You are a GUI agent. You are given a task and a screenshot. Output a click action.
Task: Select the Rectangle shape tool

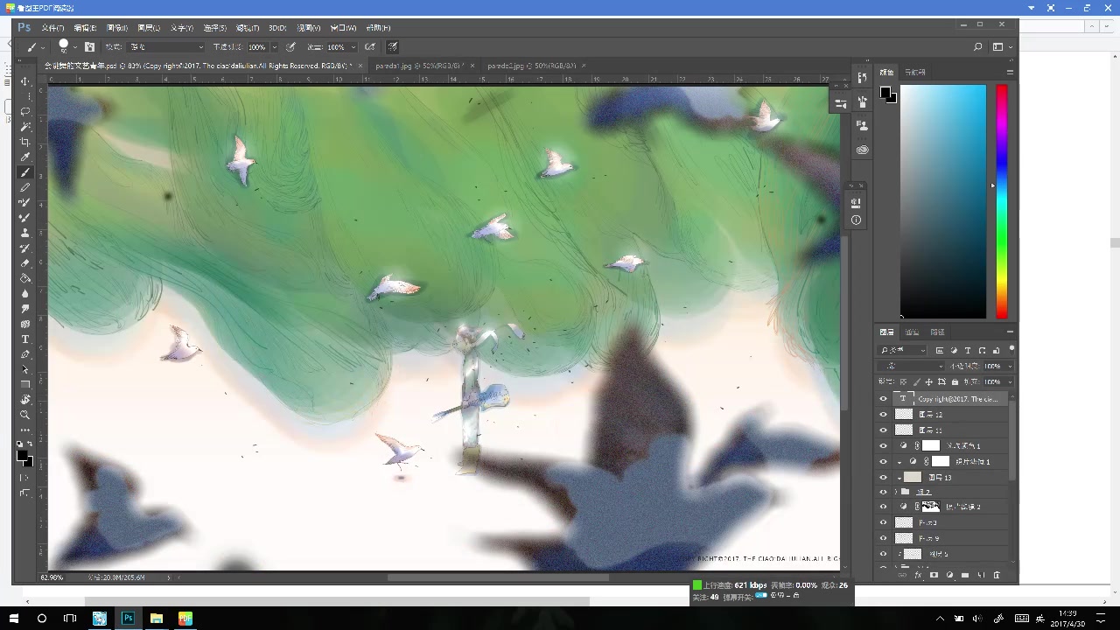[x=25, y=384]
